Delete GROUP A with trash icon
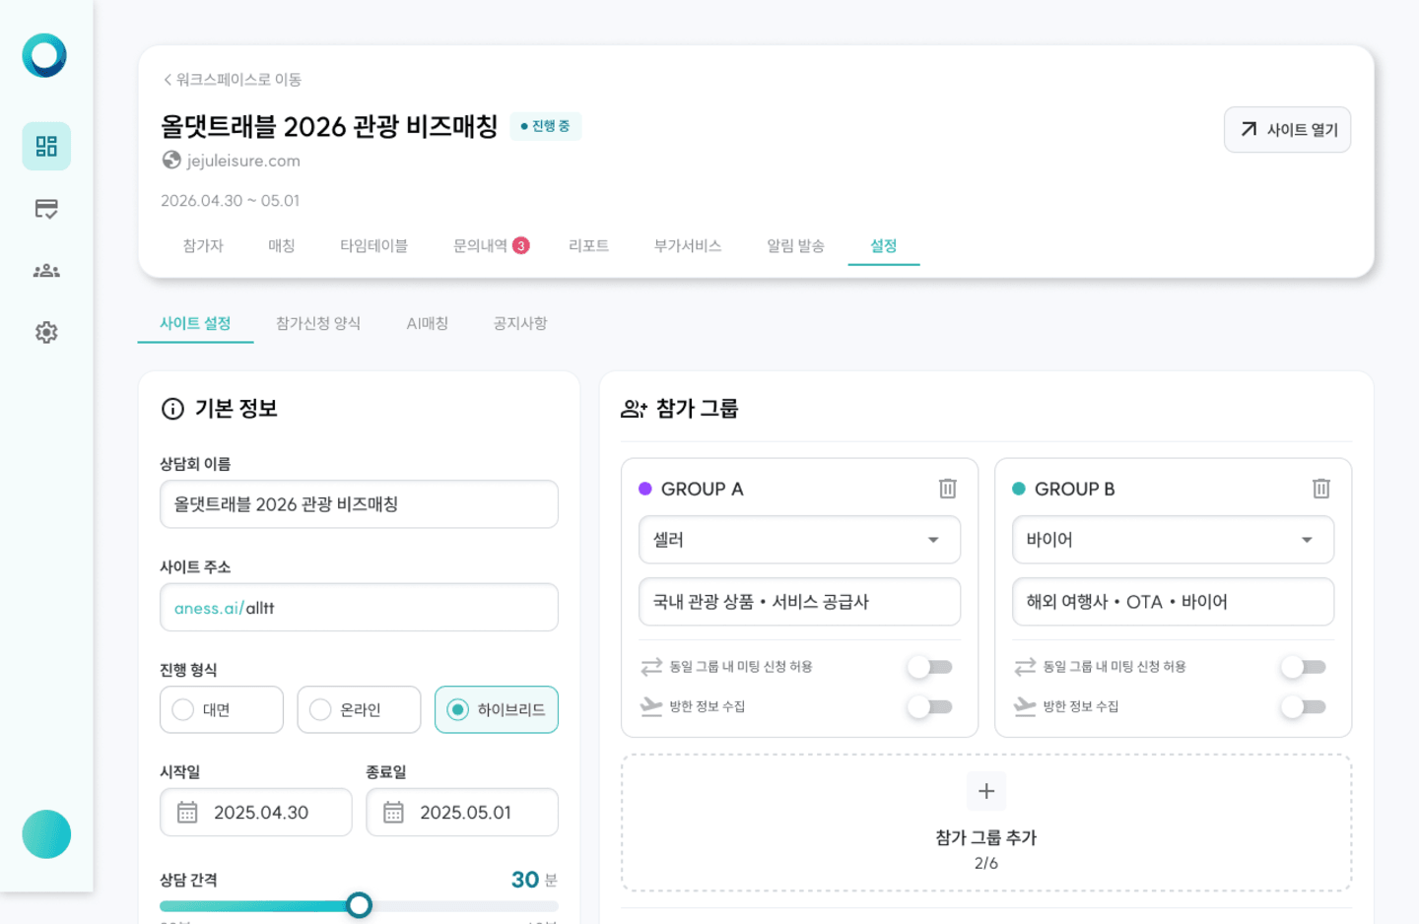 tap(947, 489)
